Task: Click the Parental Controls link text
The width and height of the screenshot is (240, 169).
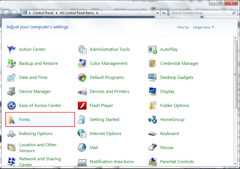Action: tap(177, 161)
